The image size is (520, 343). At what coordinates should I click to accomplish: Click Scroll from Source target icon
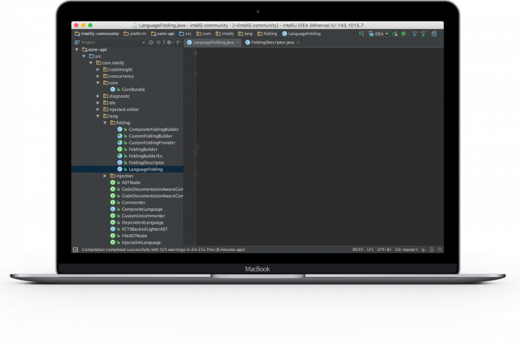(151, 42)
